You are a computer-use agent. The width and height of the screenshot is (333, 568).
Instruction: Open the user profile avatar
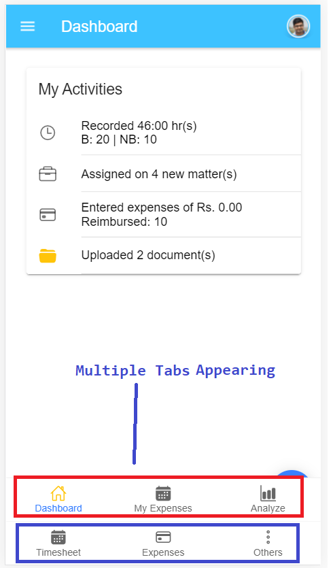(x=298, y=27)
